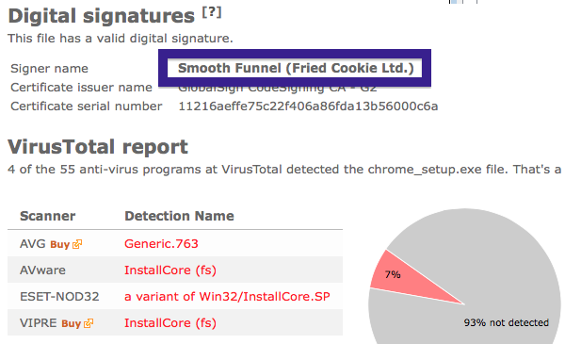Click the external link icon beside VIPRE Buy
Image resolution: width=565 pixels, height=344 pixels.
pyautogui.click(x=89, y=323)
